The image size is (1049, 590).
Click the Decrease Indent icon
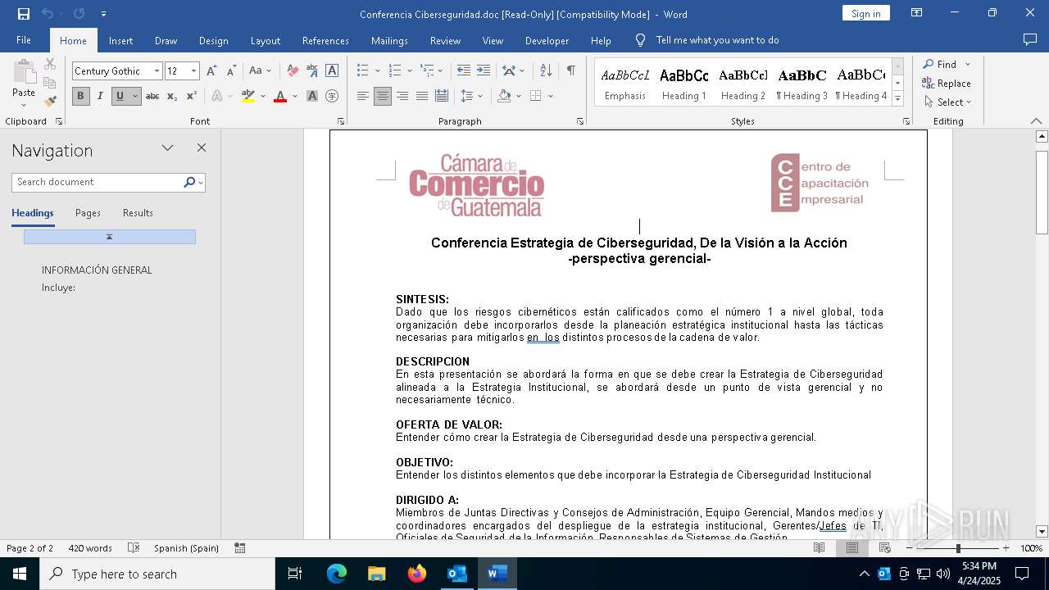click(x=464, y=71)
